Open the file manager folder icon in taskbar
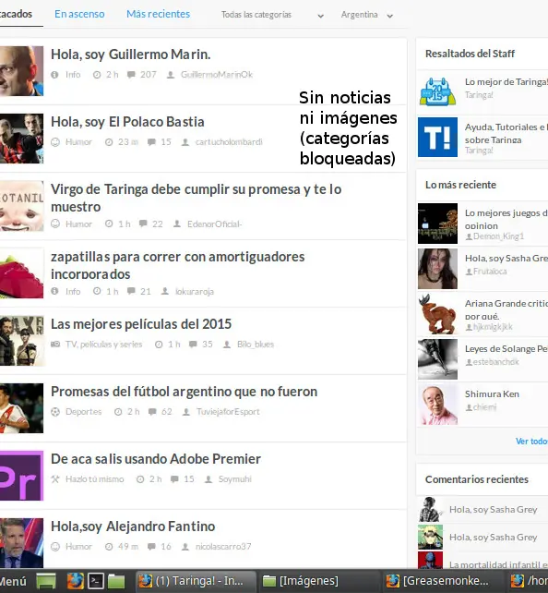Viewport: 548px width, 593px height. [116, 581]
